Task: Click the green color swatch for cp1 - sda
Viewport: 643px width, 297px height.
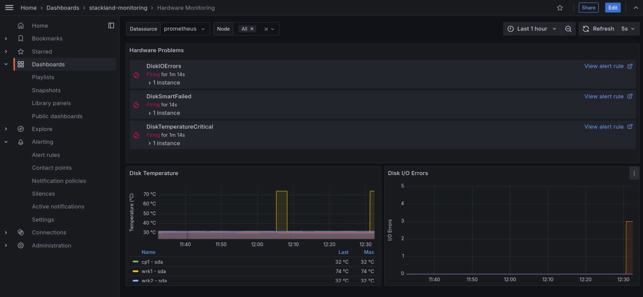Action: pyautogui.click(x=136, y=261)
